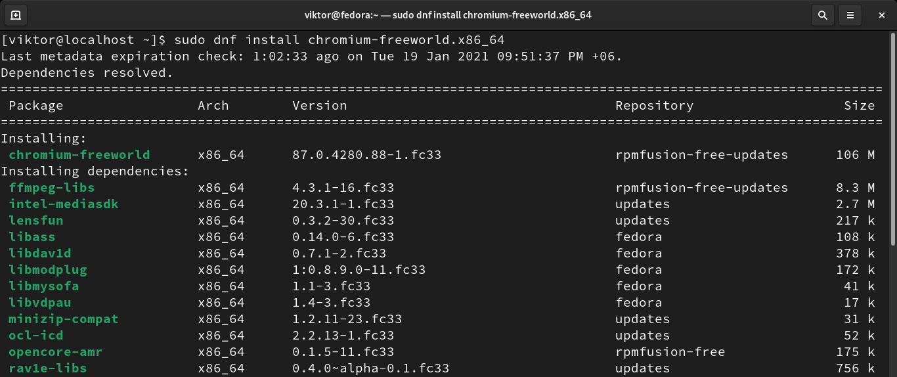Click the minizip-compat package name

pyautogui.click(x=64, y=319)
